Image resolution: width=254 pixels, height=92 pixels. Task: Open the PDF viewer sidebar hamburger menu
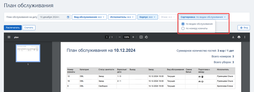tap(9, 37)
